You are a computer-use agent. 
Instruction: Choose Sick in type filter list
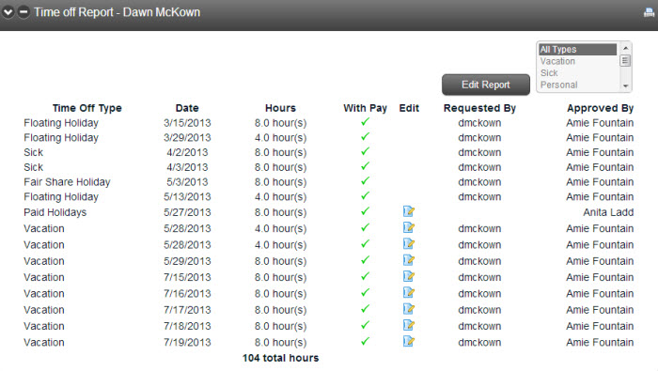tap(577, 73)
